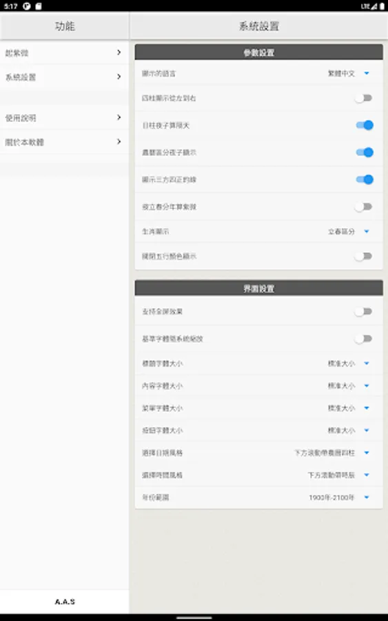Open the 使用說明 menu item
This screenshot has height=621, width=388.
(x=64, y=117)
